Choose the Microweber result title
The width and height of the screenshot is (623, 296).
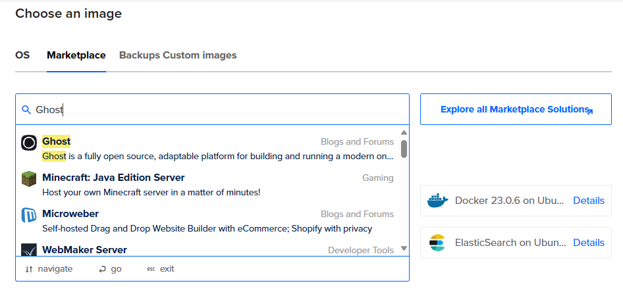(x=70, y=214)
